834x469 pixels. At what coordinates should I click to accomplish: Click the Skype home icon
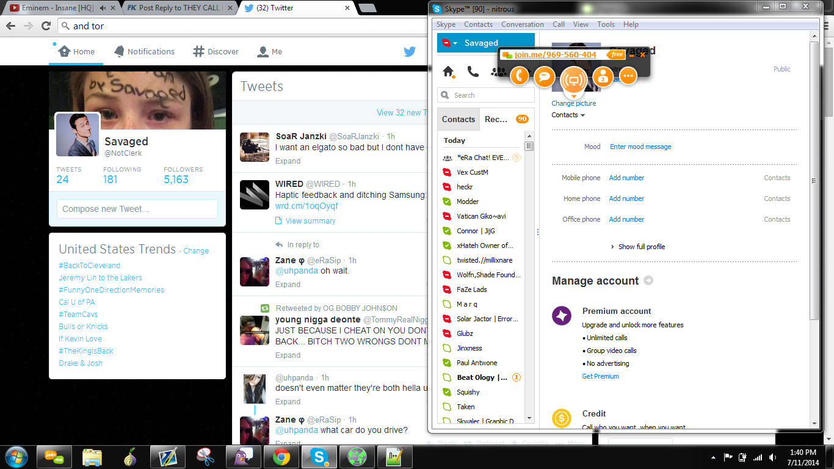click(448, 72)
